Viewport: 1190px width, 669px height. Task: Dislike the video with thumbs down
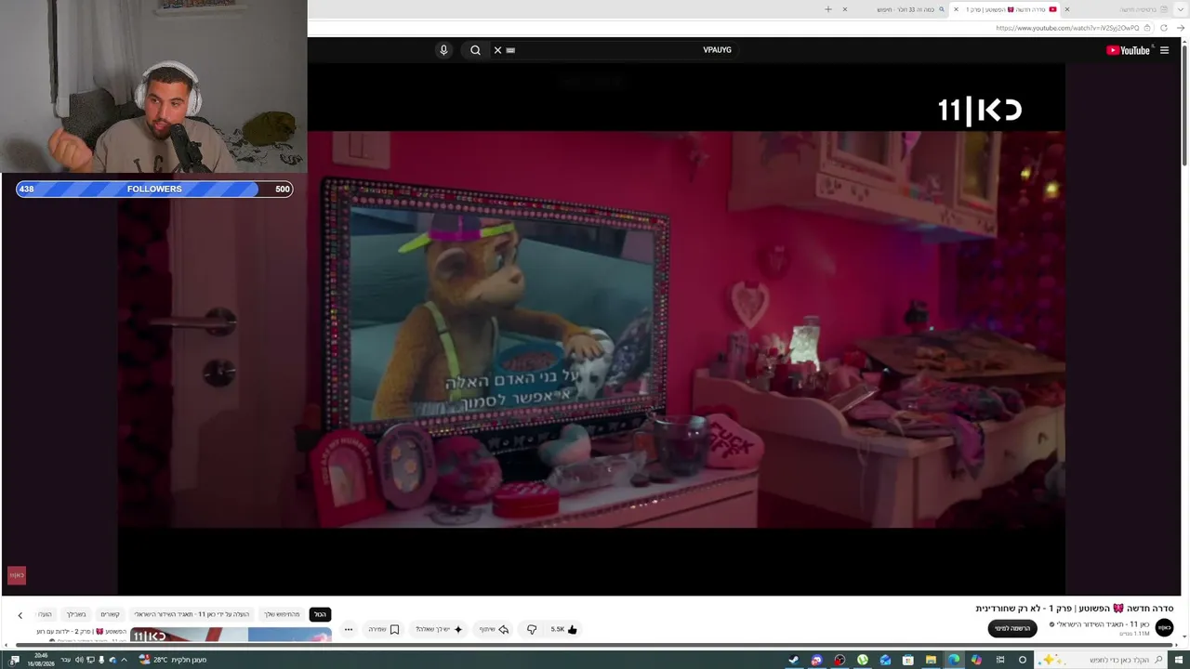coord(532,629)
